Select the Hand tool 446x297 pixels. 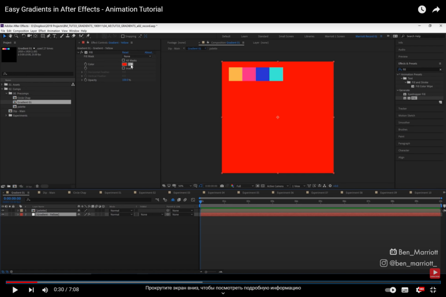pyautogui.click(x=10, y=36)
